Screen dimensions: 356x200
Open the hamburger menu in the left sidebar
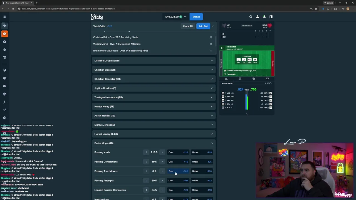click(4, 17)
